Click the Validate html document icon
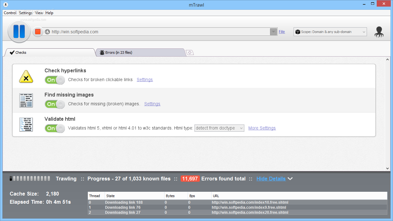Screen dimensions: 393x221 (x=26, y=125)
